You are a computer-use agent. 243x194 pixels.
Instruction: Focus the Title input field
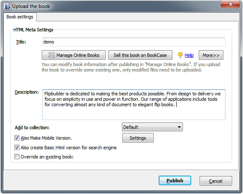[134, 42]
